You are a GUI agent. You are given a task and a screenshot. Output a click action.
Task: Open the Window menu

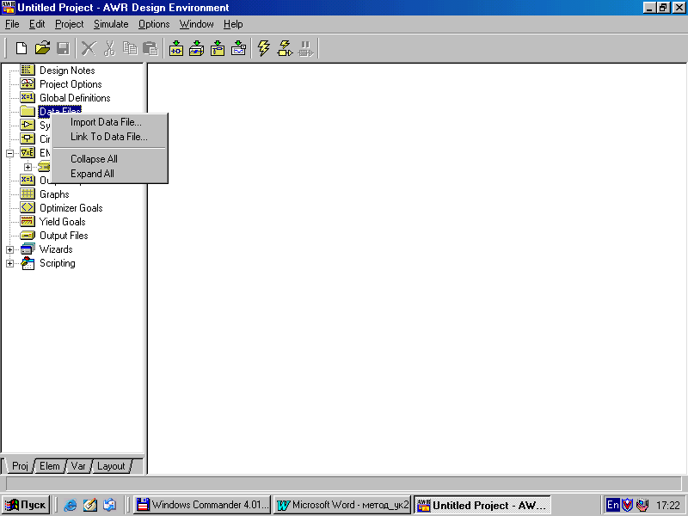coord(196,24)
